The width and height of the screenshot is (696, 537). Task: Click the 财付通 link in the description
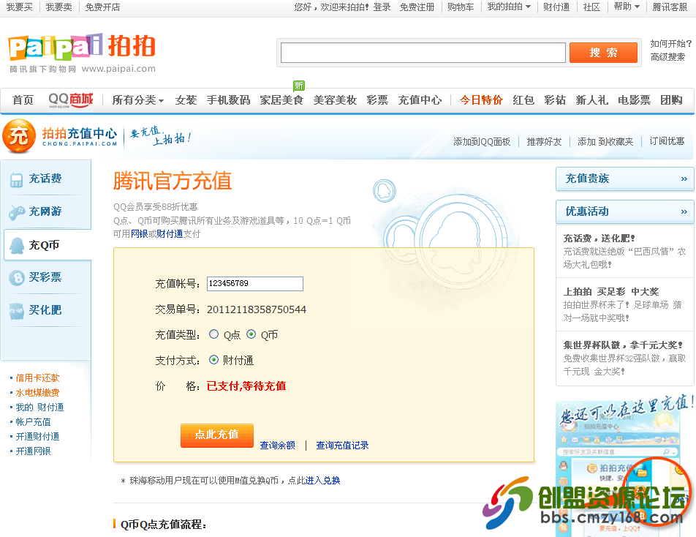[170, 233]
